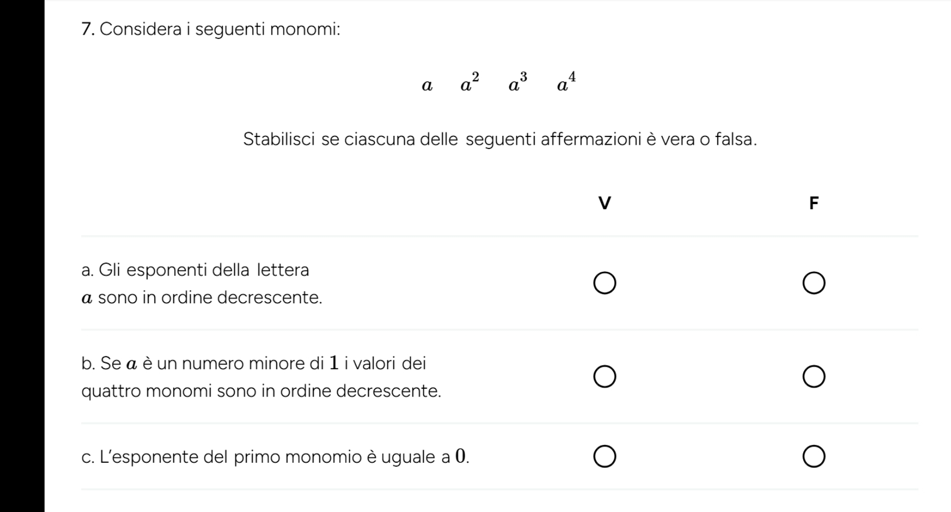The image size is (951, 512).
Task: Choose F for statement c
Action: coord(814,457)
